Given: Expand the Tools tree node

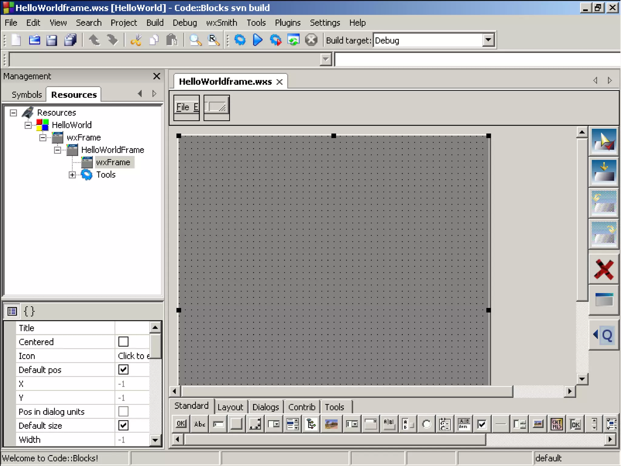Looking at the screenshot, I should (x=72, y=175).
